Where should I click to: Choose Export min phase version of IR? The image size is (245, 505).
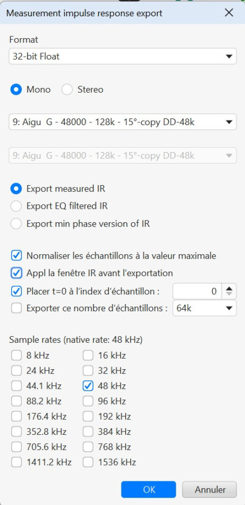(x=16, y=223)
